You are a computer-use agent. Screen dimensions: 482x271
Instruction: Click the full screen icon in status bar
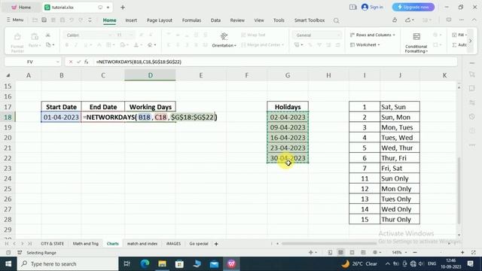(x=474, y=252)
